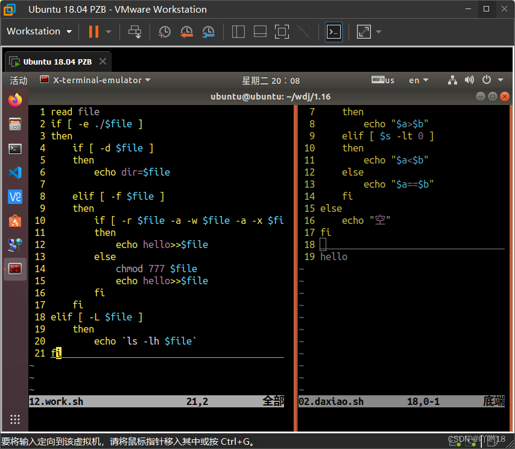Mute audio via the speaker icon
This screenshot has width=515, height=449.
(469, 79)
